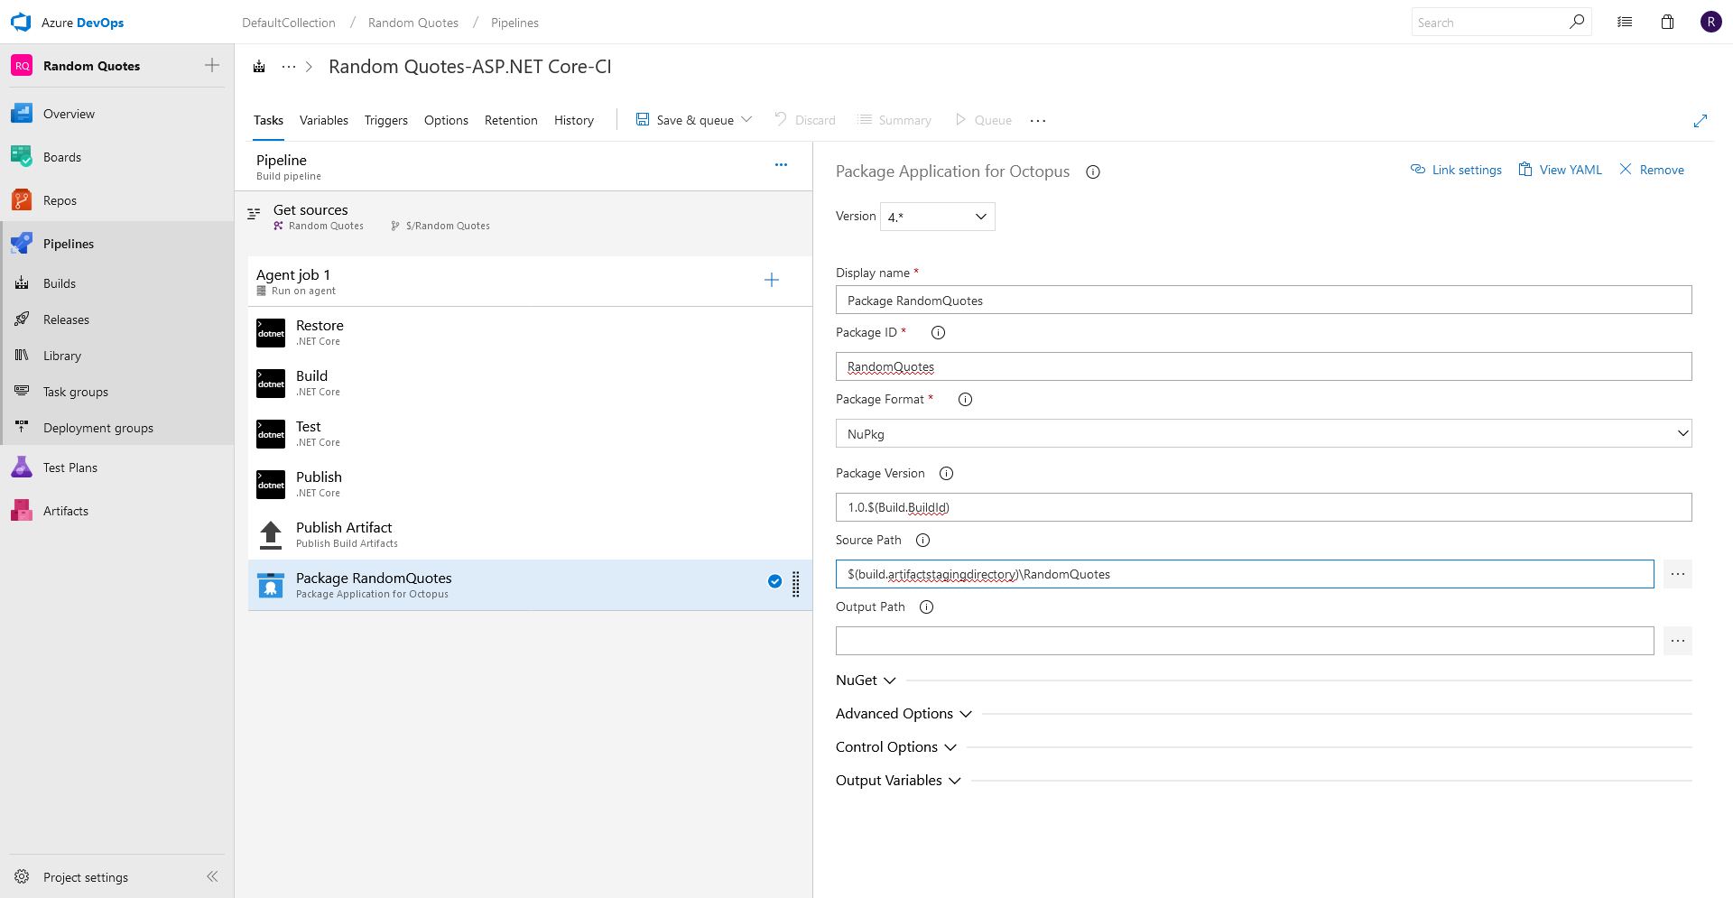
Task: Click Link settings
Action: pos(1456,170)
